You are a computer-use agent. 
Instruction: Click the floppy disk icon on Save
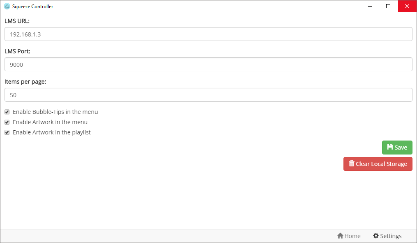(x=390, y=147)
